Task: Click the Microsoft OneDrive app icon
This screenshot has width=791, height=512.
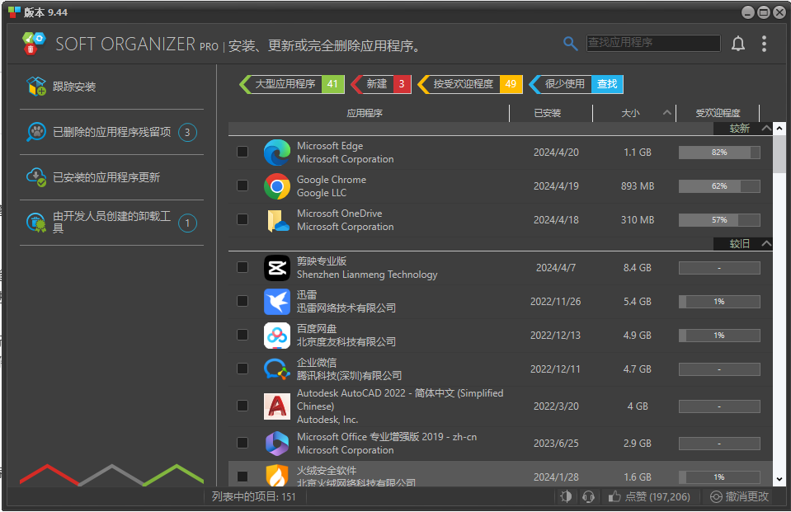Action: point(277,220)
